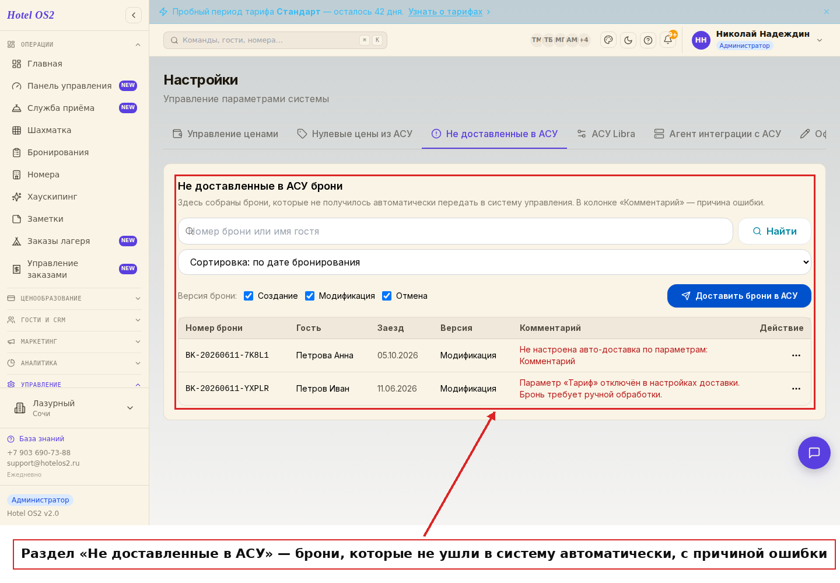Open the floating chat button
The height and width of the screenshot is (583, 840).
click(x=814, y=453)
